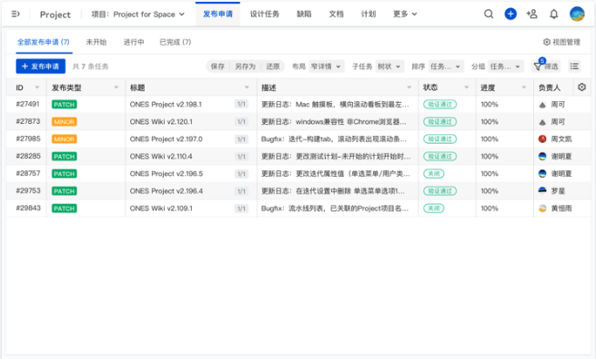Switch to 设计任务 tab
The height and width of the screenshot is (359, 596).
pyautogui.click(x=265, y=14)
